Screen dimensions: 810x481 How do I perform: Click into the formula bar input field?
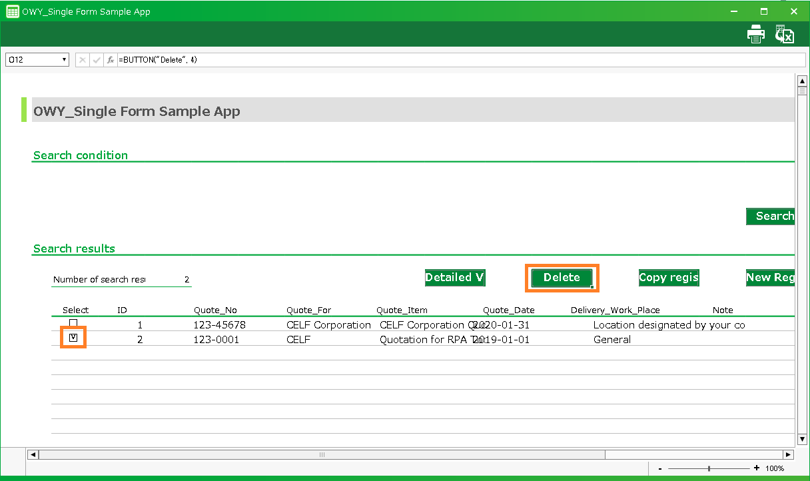460,60
